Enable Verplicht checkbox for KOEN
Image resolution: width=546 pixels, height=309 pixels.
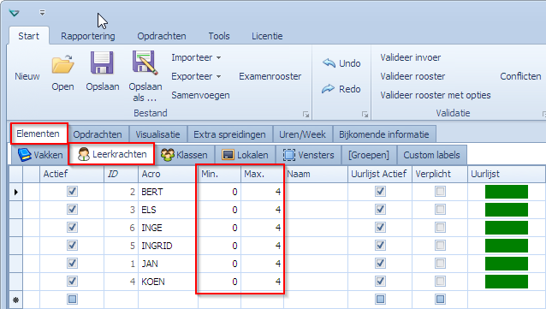click(440, 281)
